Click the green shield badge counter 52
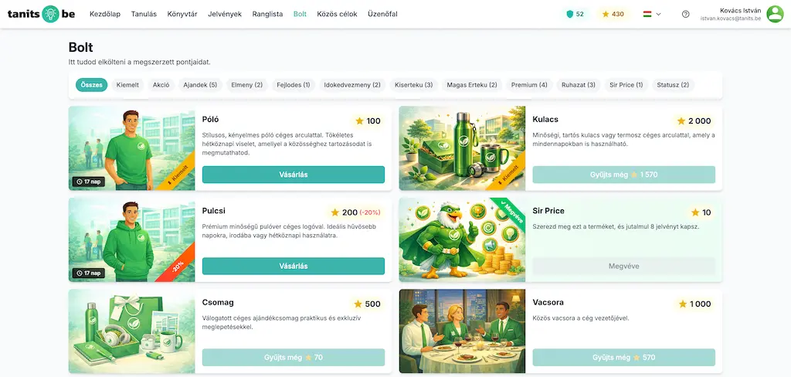Image resolution: width=791 pixels, height=377 pixels. [575, 14]
